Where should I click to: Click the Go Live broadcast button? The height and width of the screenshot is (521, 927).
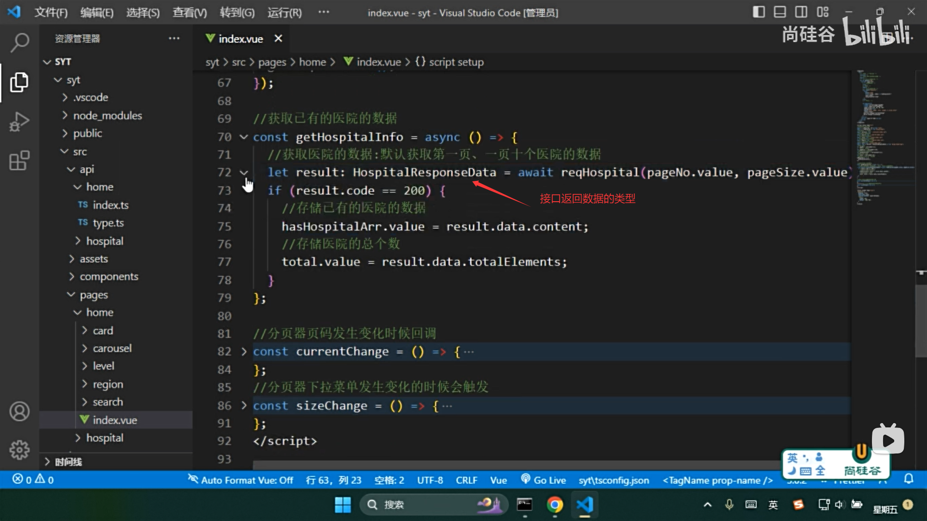pos(543,480)
